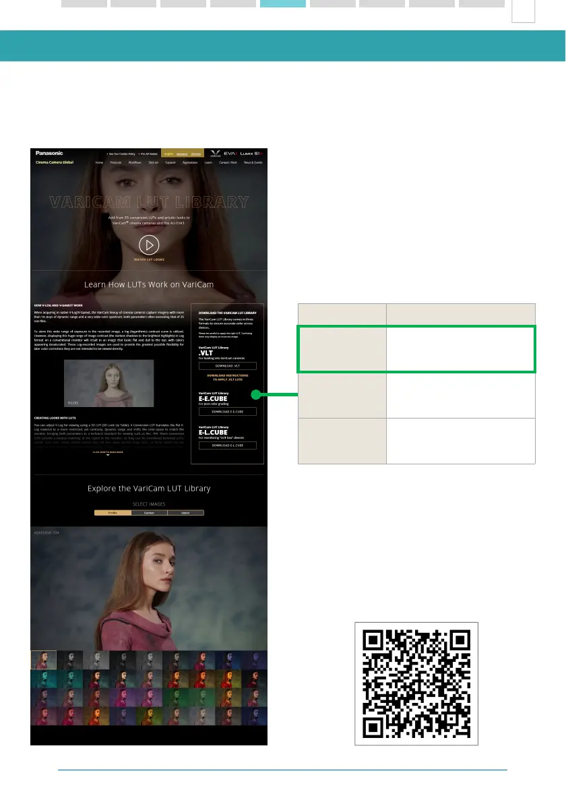Click the Panasonic logo
The height and width of the screenshot is (802, 566).
tap(49, 153)
